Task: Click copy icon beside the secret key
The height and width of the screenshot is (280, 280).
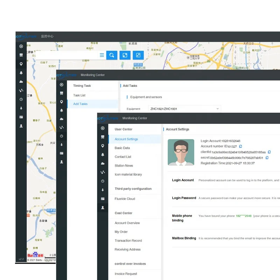Action: [267, 157]
